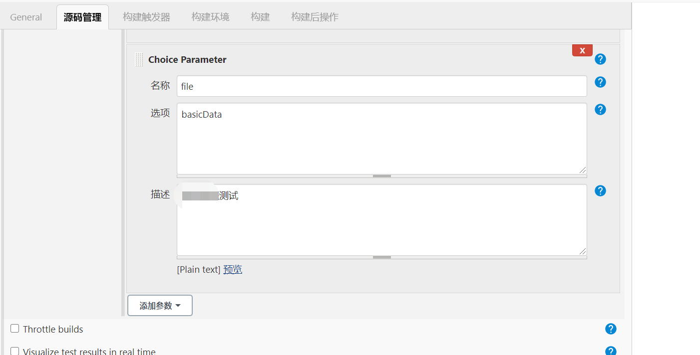
Task: Click the 预览 preview link
Action: [233, 270]
